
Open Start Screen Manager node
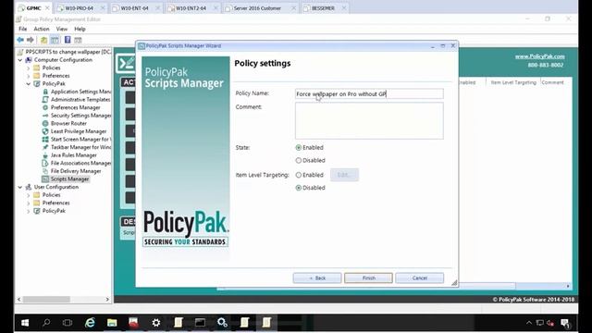click(80, 139)
